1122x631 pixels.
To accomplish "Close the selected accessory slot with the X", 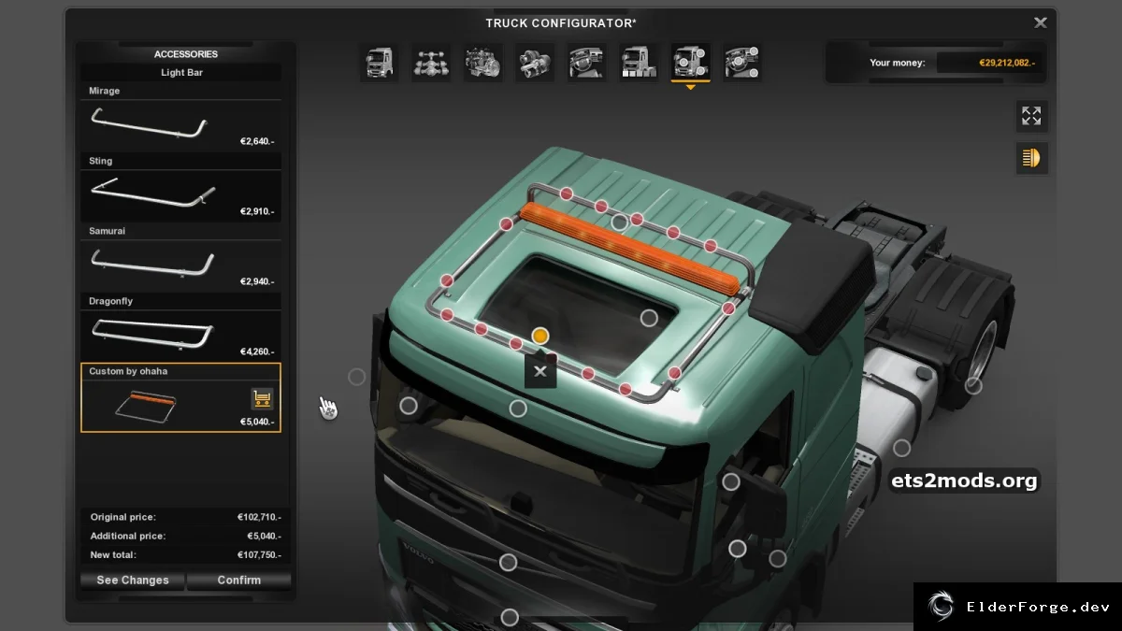I will point(539,371).
